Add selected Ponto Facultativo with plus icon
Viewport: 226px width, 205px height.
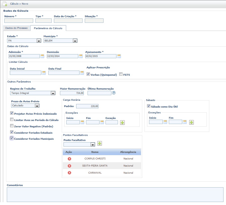[100, 143]
